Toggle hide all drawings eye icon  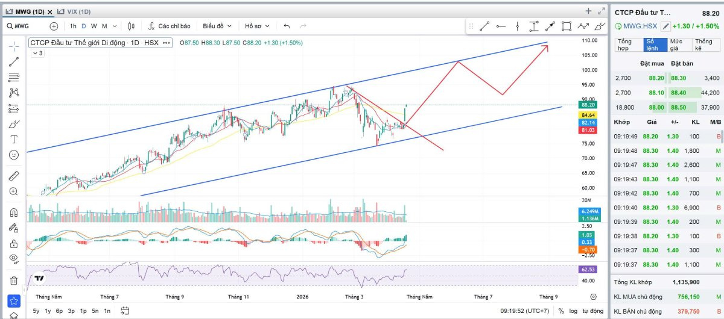(14, 259)
